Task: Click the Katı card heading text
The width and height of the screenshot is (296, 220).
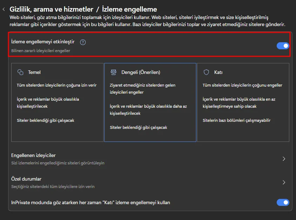Action: coord(218,72)
